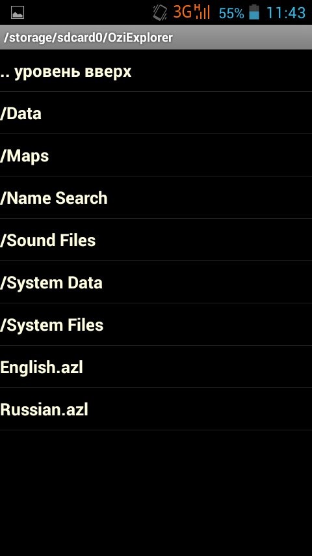Open the /Maps folder
Viewport: 312px width, 556px height.
click(156, 155)
